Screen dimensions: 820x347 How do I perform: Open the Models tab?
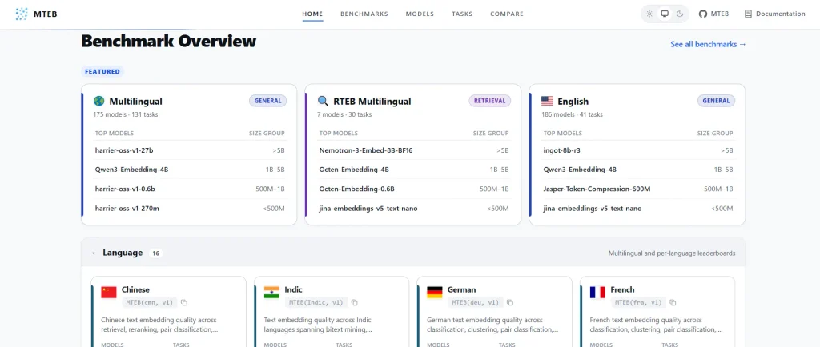click(x=420, y=14)
